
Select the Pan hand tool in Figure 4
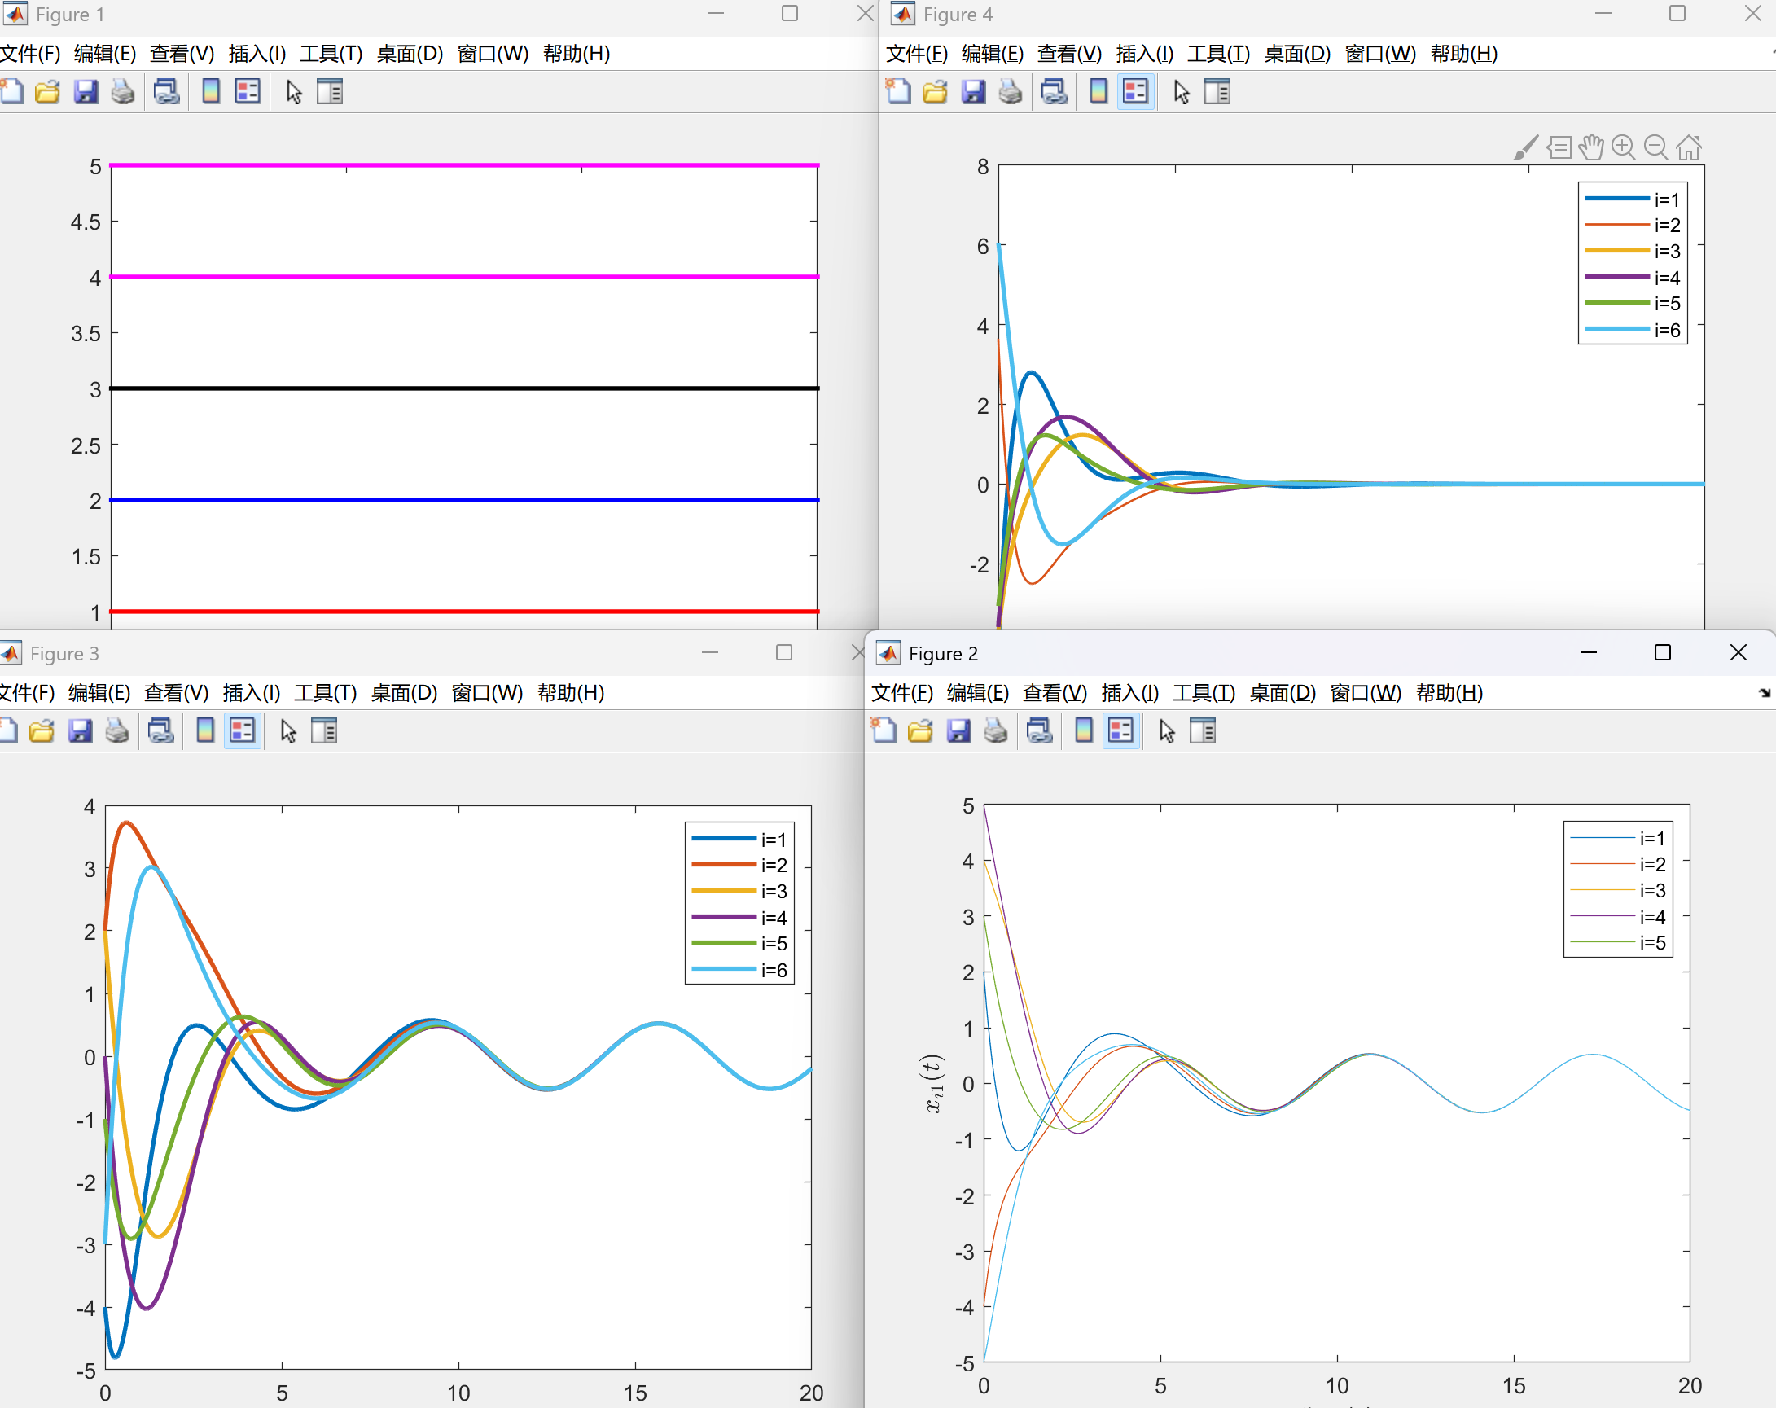click(1591, 147)
